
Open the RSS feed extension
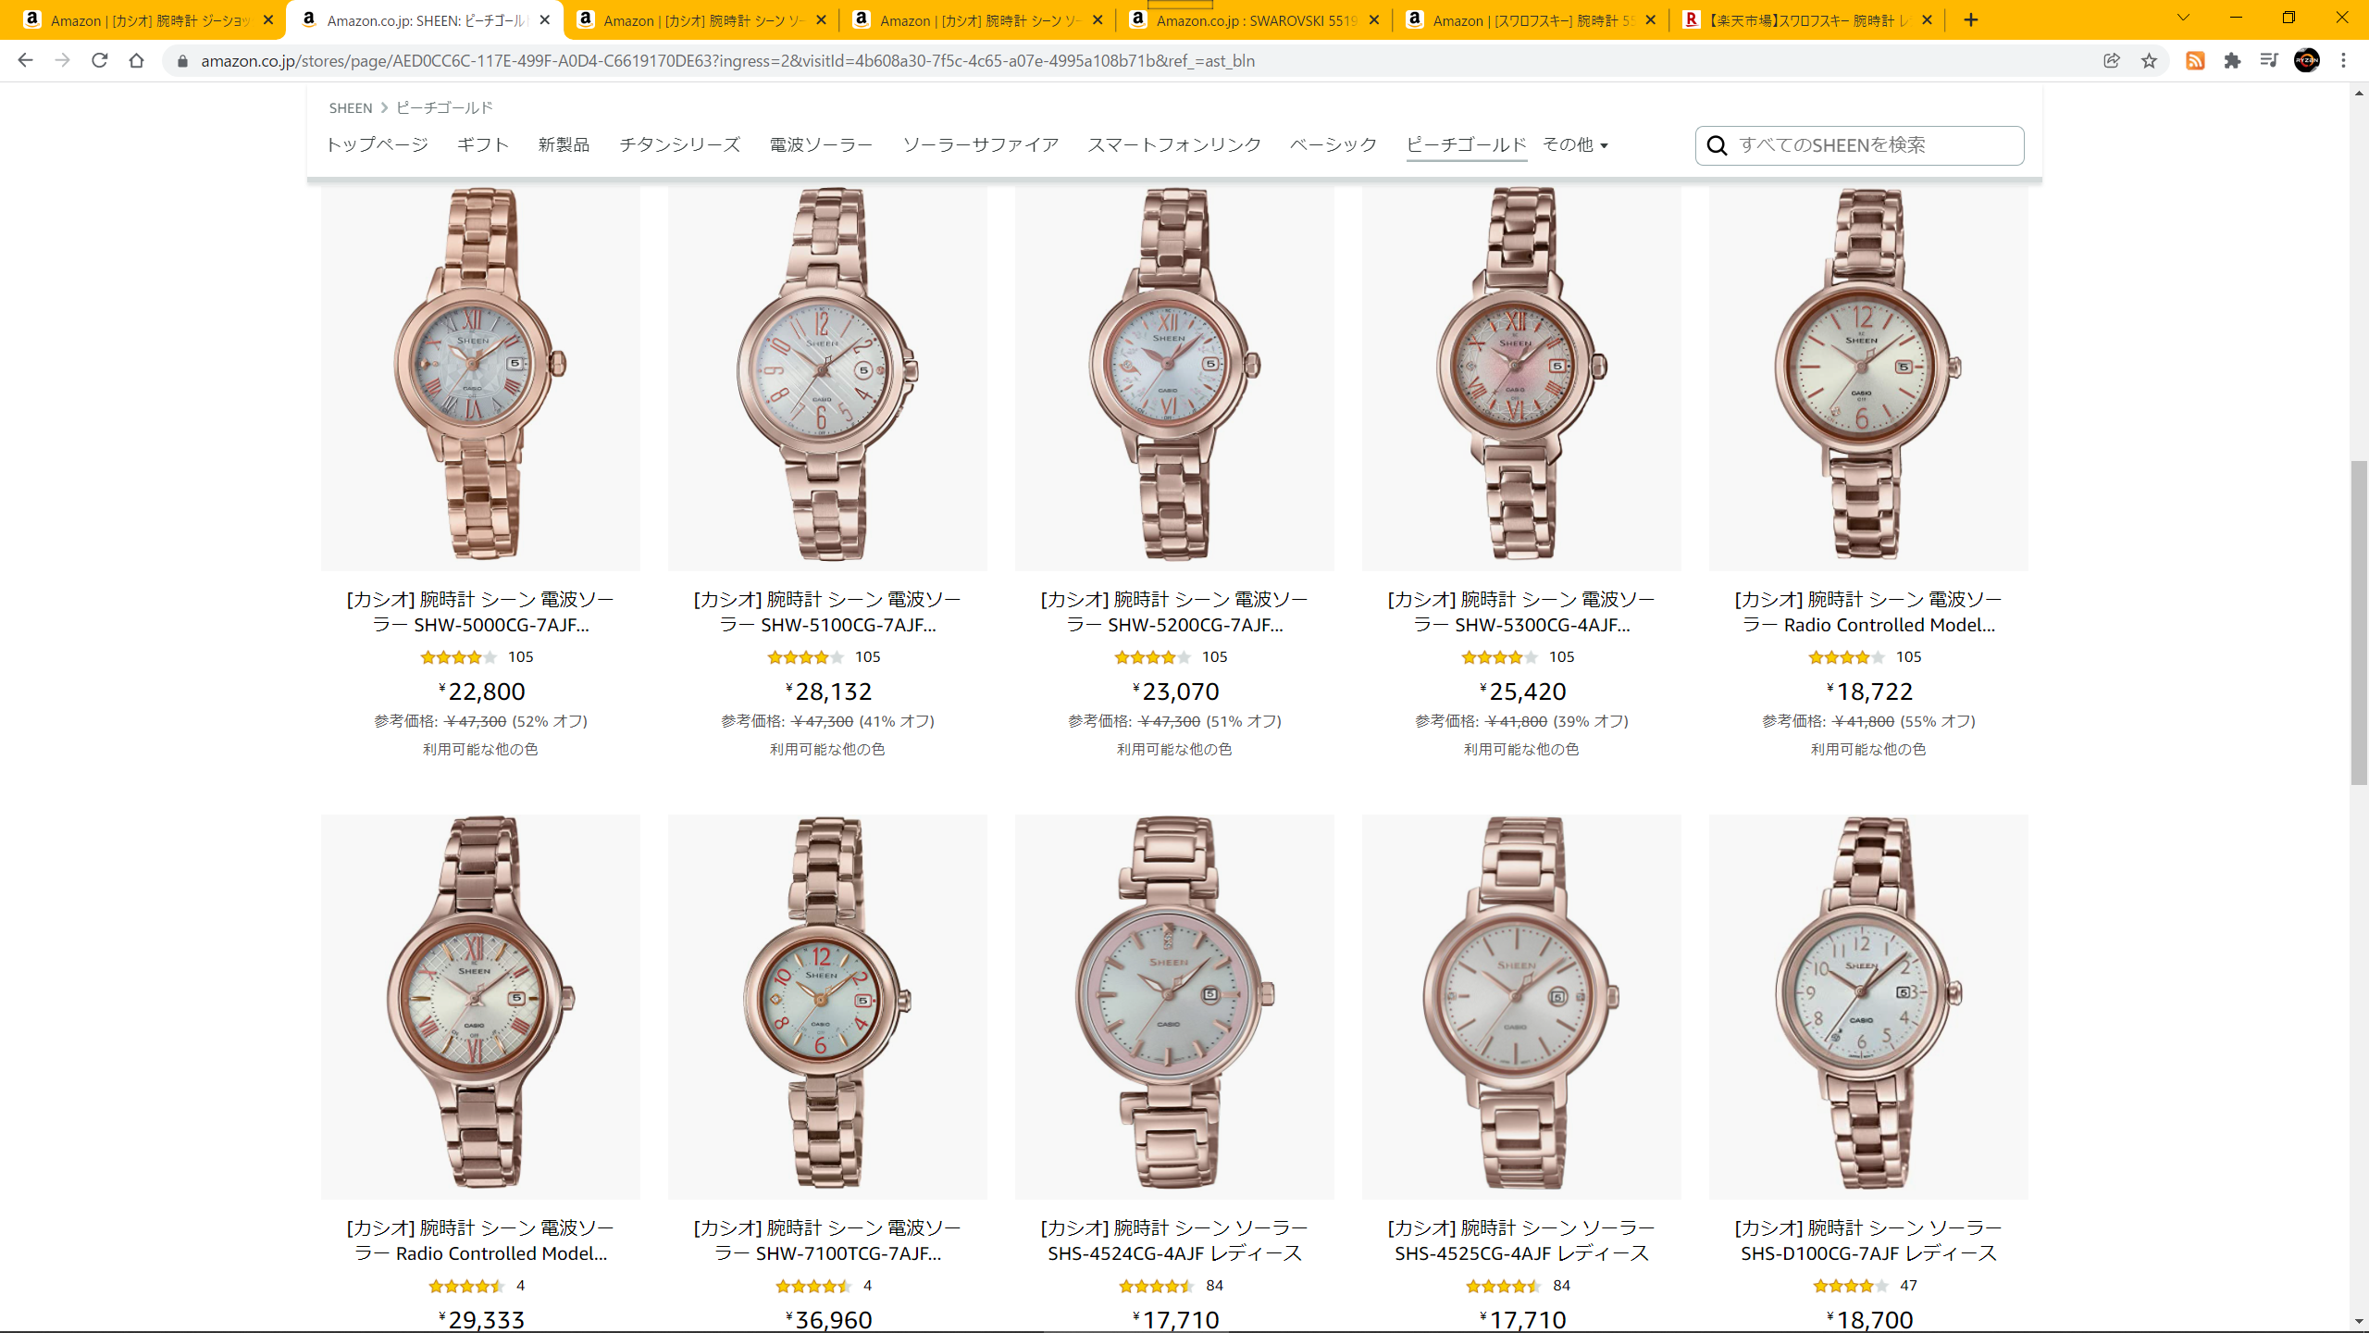pyautogui.click(x=2195, y=60)
